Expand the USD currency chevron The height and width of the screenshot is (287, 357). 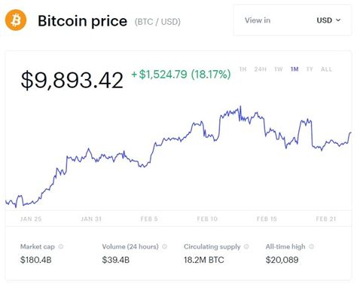(x=338, y=20)
